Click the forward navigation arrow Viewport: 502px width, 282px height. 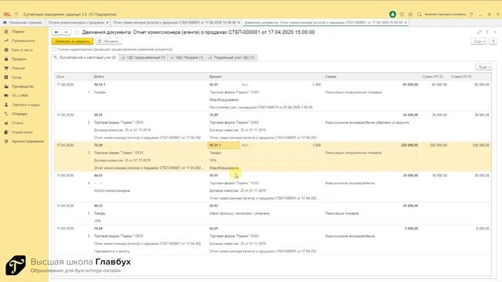click(66, 32)
